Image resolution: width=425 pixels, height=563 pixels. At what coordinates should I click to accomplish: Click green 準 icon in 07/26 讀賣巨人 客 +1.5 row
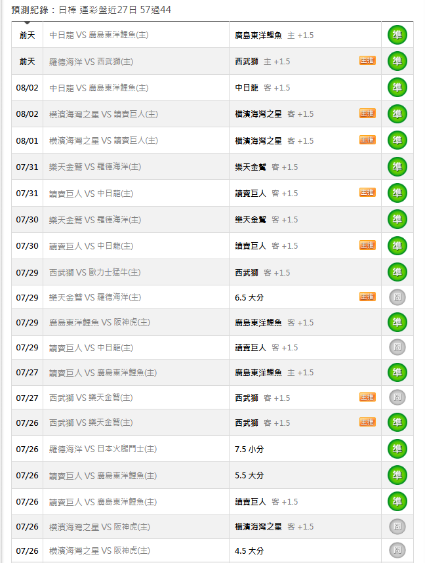pyautogui.click(x=397, y=501)
